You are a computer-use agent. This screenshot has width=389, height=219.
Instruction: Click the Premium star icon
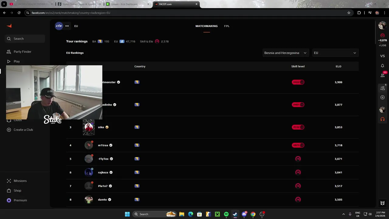coord(9,200)
